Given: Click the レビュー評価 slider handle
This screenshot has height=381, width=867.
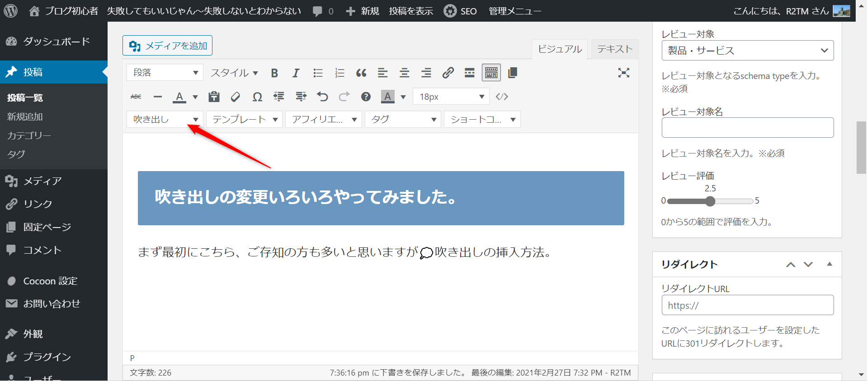Looking at the screenshot, I should coord(710,201).
